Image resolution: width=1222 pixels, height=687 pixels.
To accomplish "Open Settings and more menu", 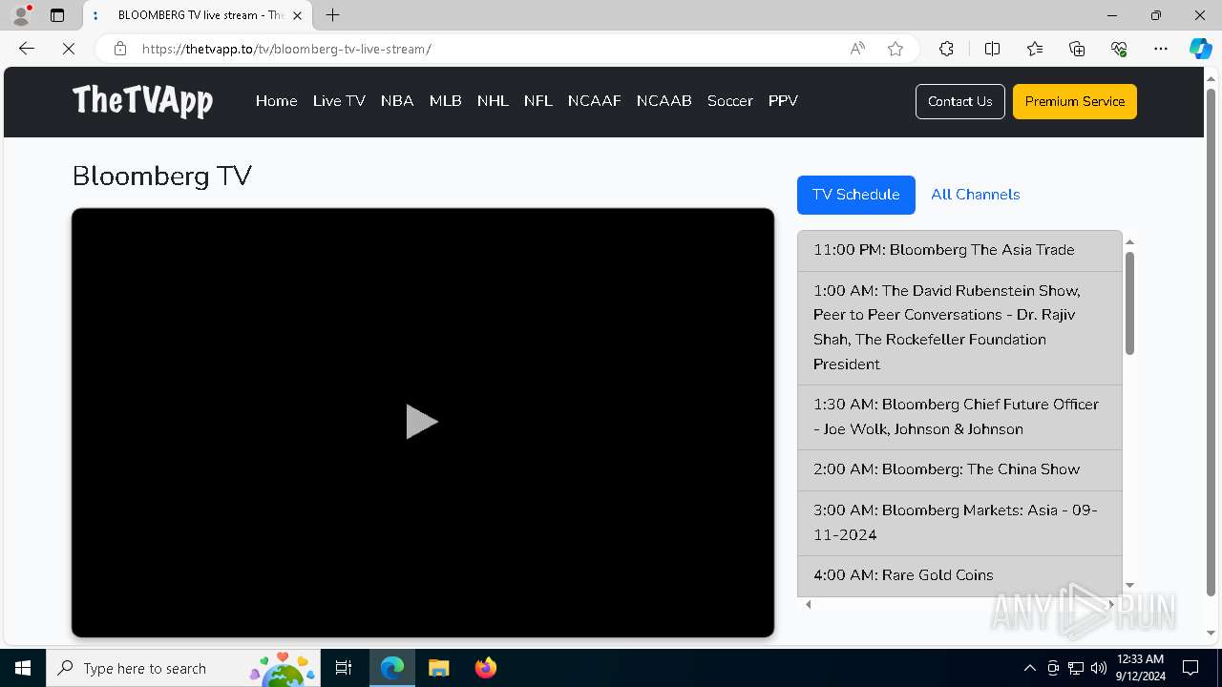I will [x=1161, y=49].
